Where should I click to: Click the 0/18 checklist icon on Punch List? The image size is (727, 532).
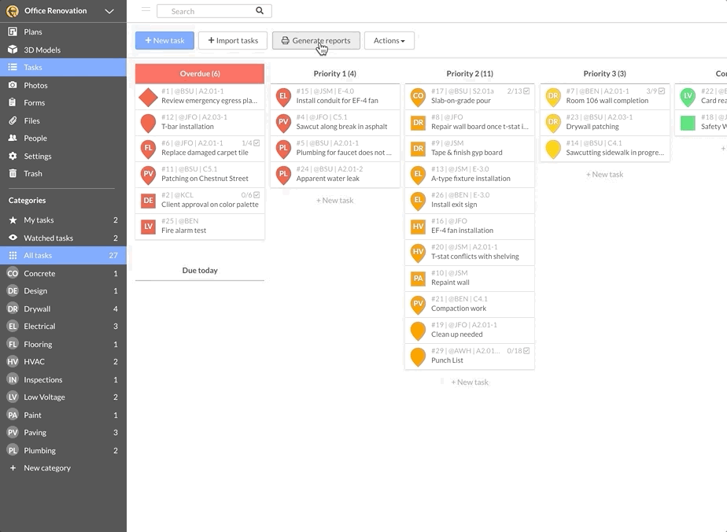[526, 351]
